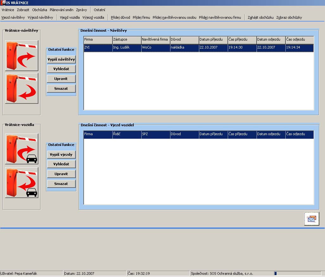The height and width of the screenshot is (277, 325).
Task: Click Vyhledat in the visitors section
Action: click(61, 69)
